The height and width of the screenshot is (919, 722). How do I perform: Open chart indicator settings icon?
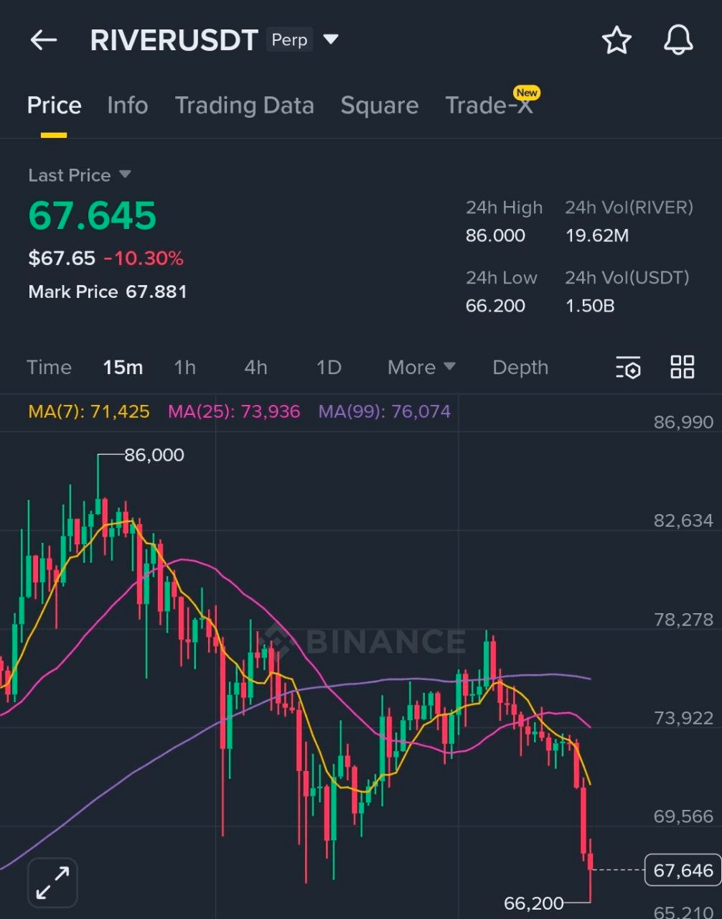[x=628, y=368]
